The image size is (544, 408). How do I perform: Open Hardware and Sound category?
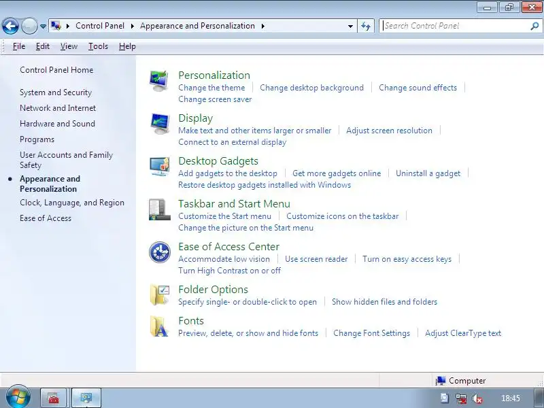[x=57, y=124]
